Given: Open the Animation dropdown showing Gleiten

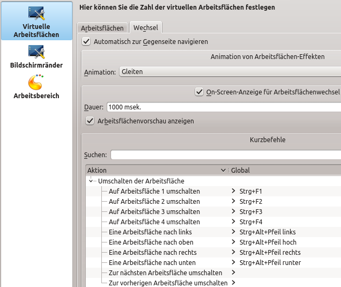Looking at the screenshot, I should (229, 71).
